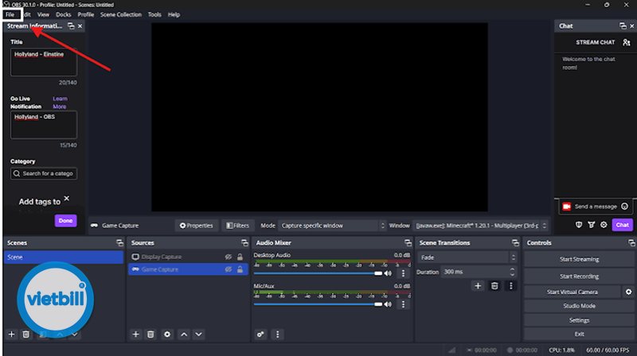Open the emote picker in chat
This screenshot has height=356, width=637.
625,207
